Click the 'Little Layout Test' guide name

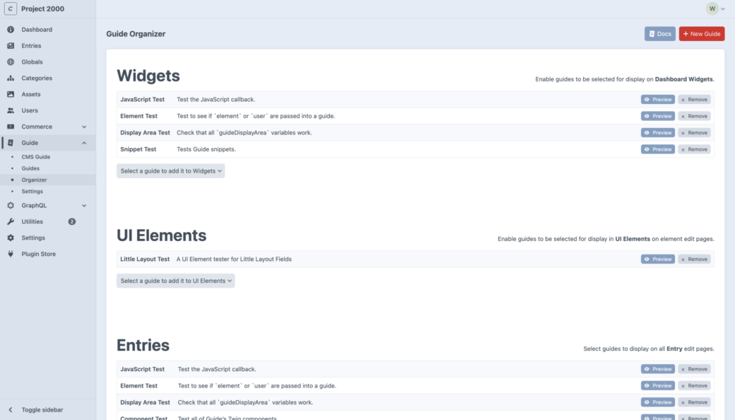point(145,259)
